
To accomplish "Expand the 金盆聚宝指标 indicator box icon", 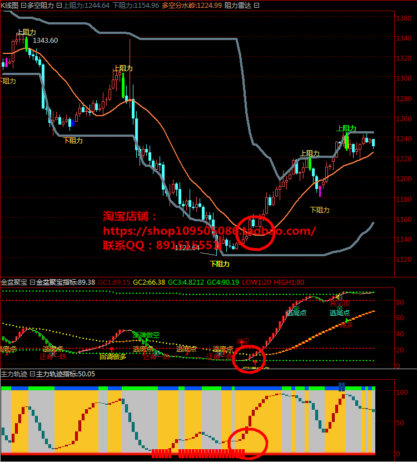I will coord(32,282).
